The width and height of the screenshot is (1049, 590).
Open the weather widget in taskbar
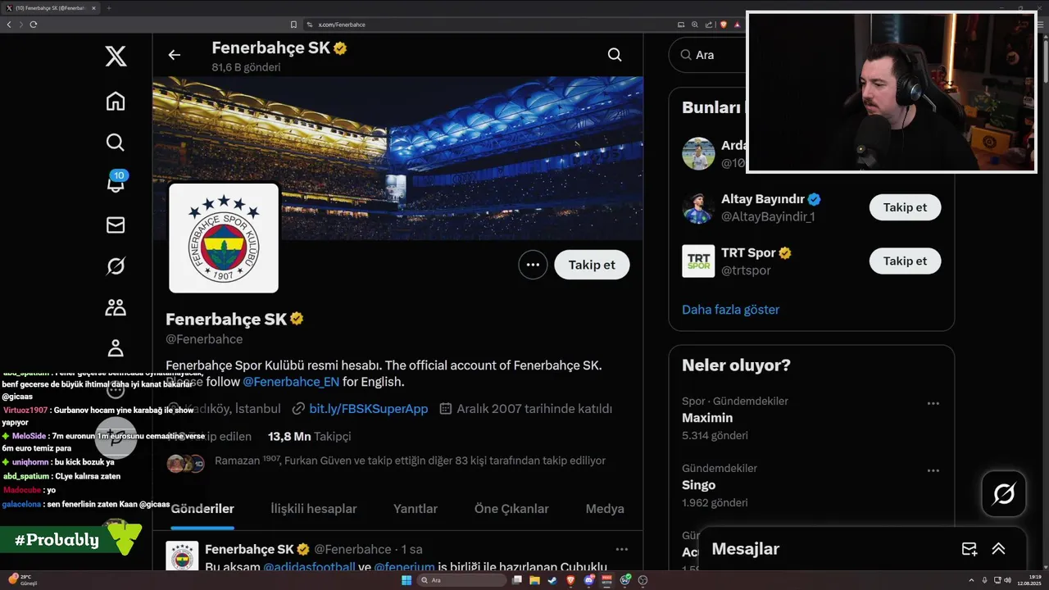click(23, 580)
